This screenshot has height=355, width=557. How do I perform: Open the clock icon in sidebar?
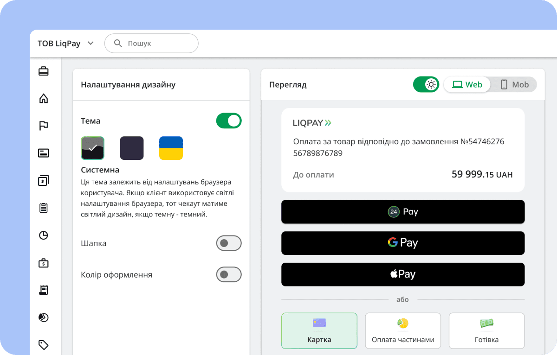click(43, 235)
